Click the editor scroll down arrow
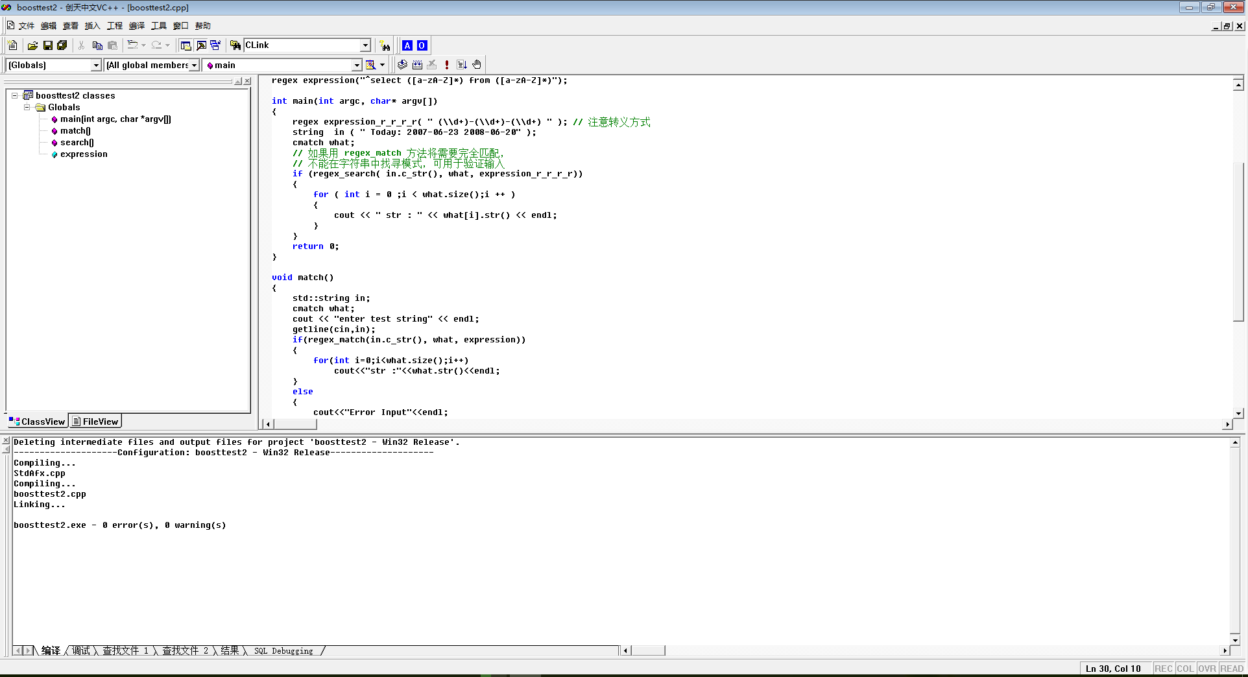Screen dimensions: 1248x677 [x=1238, y=413]
